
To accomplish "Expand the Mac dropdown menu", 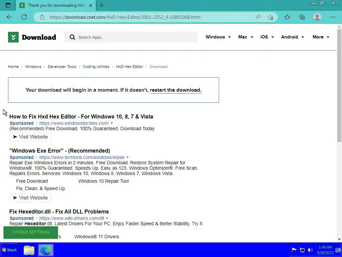I will pos(245,37).
